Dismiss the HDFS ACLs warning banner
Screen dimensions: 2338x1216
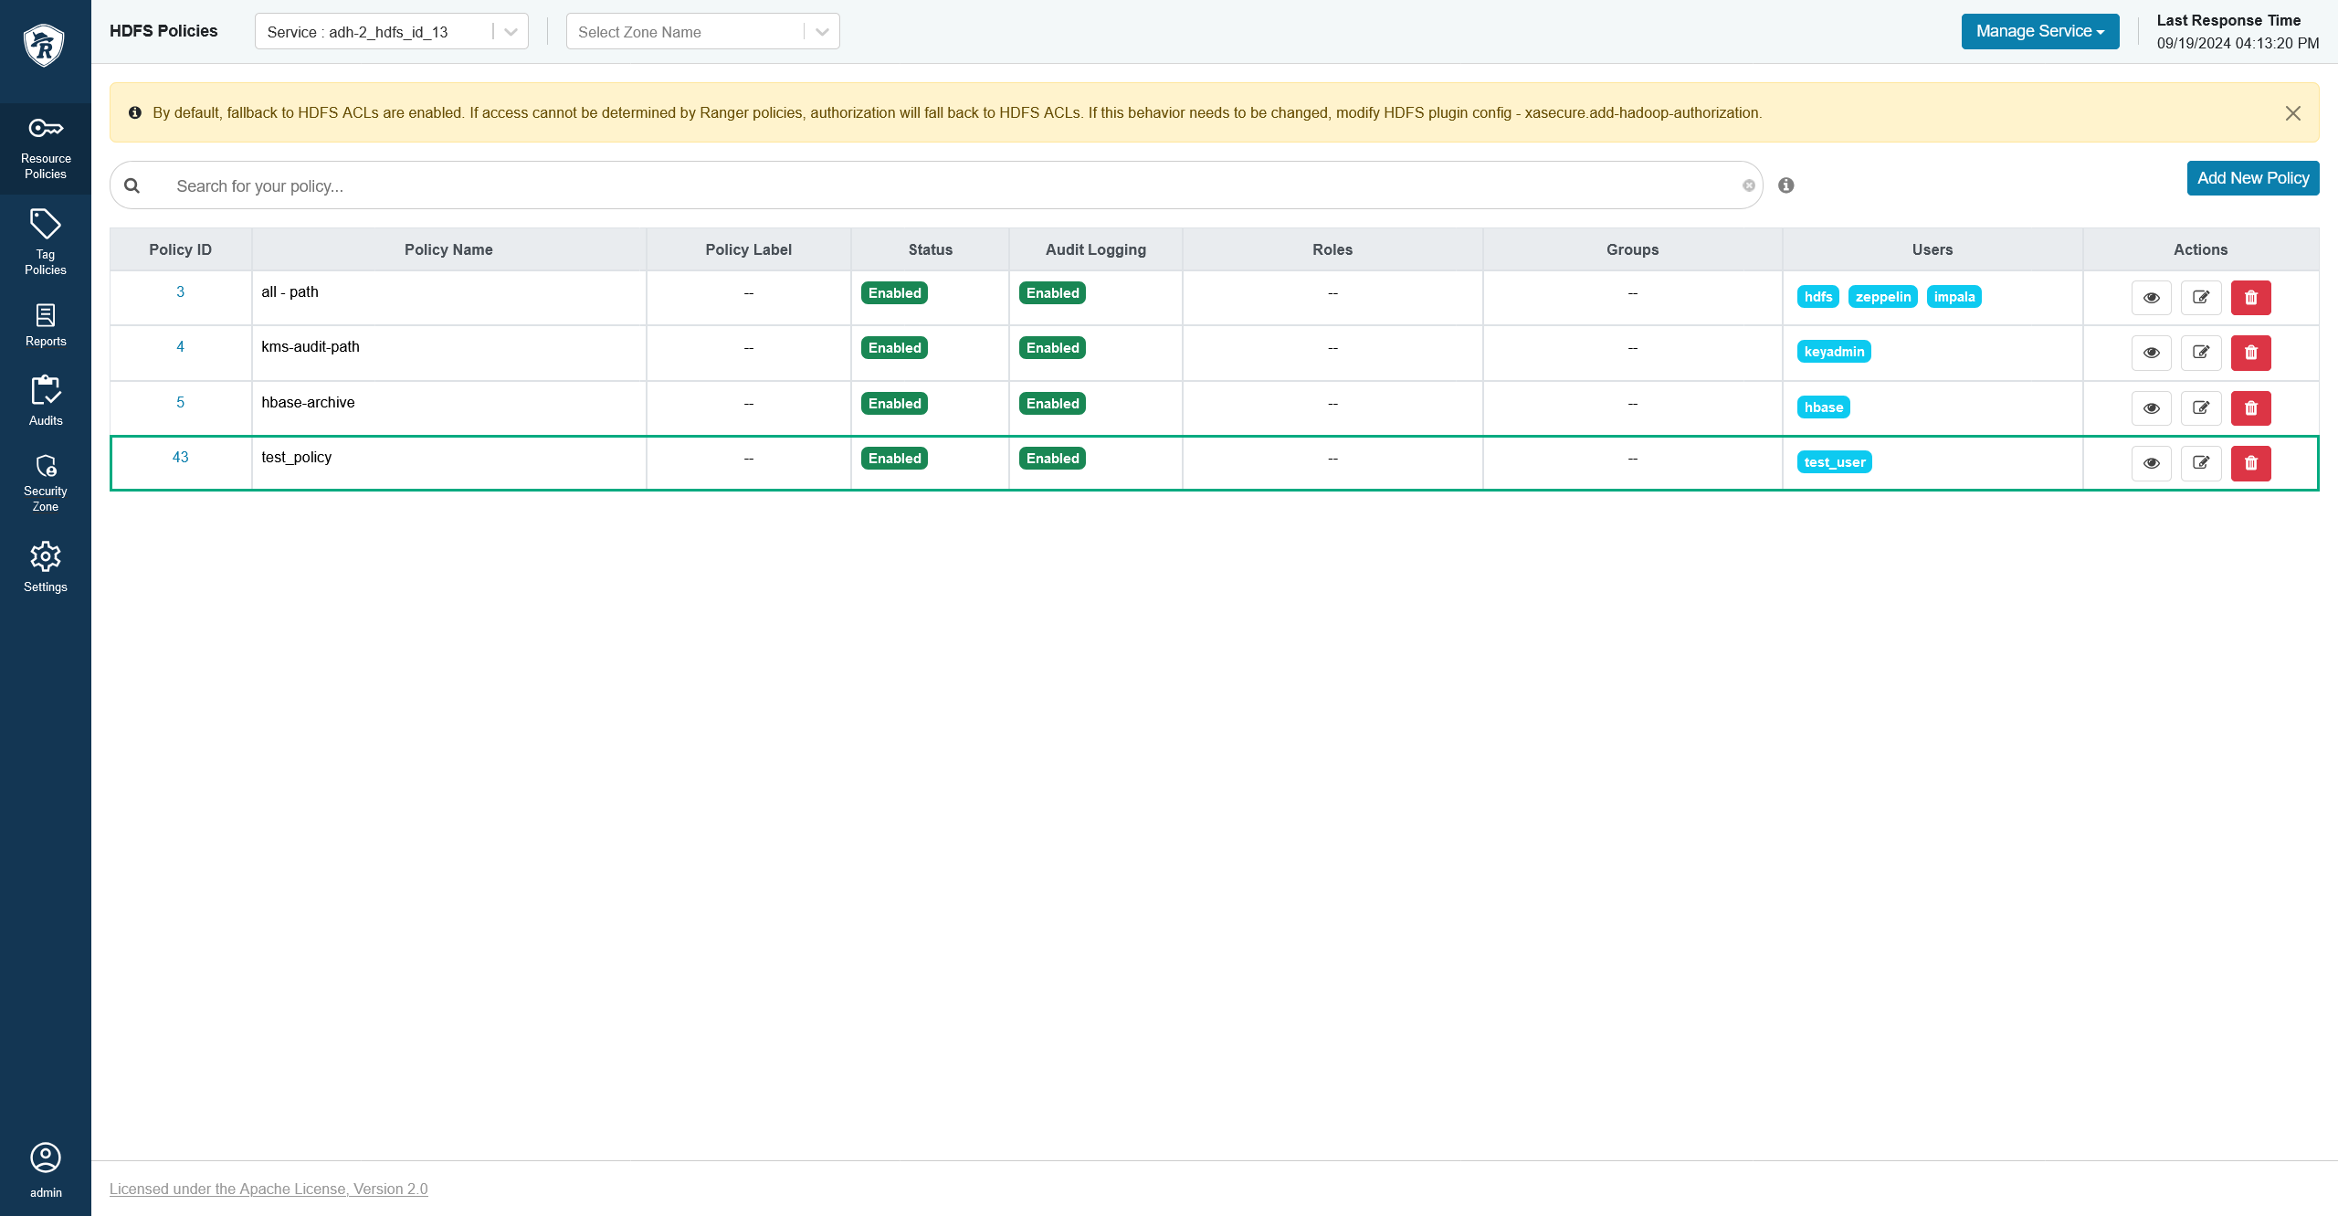tap(2292, 113)
